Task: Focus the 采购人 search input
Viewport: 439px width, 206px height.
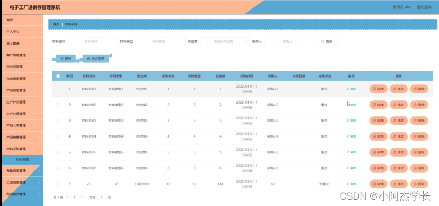Action: 289,41
